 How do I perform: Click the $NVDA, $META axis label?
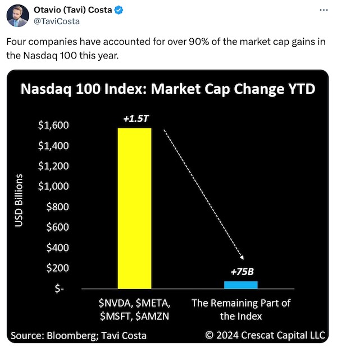click(135, 303)
